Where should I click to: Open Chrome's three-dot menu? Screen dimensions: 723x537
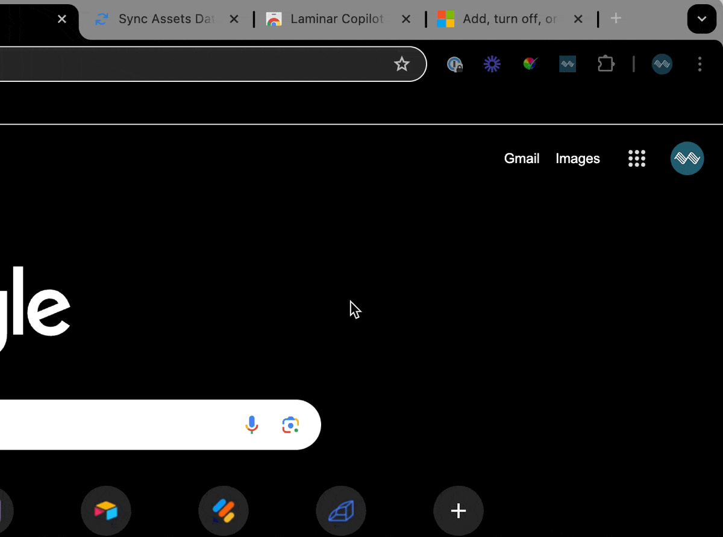click(x=700, y=64)
